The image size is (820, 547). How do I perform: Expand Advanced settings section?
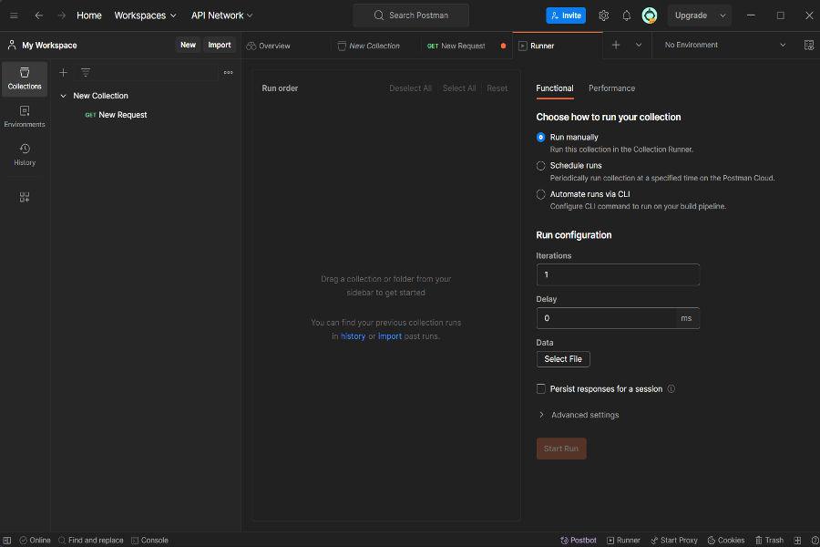(x=579, y=415)
